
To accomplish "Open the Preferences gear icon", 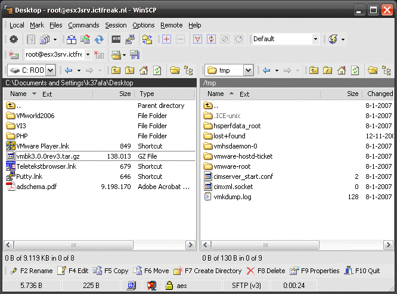I will coord(13,39).
